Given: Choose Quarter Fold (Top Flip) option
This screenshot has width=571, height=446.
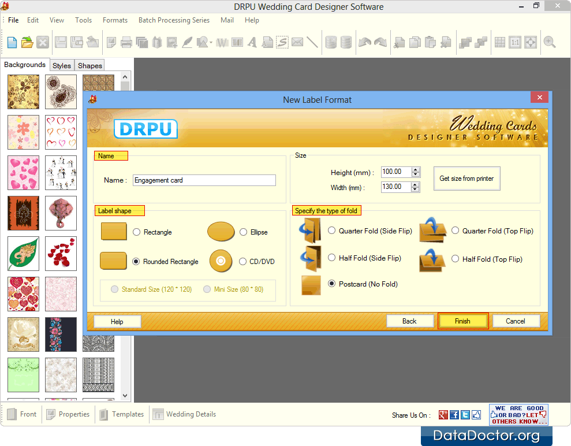Looking at the screenshot, I should click(x=455, y=231).
